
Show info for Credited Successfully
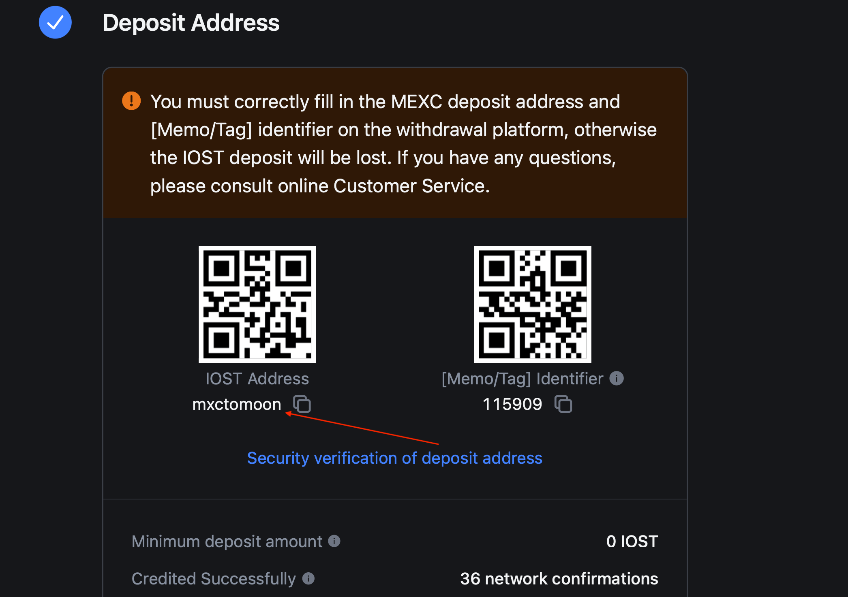pyautogui.click(x=308, y=578)
